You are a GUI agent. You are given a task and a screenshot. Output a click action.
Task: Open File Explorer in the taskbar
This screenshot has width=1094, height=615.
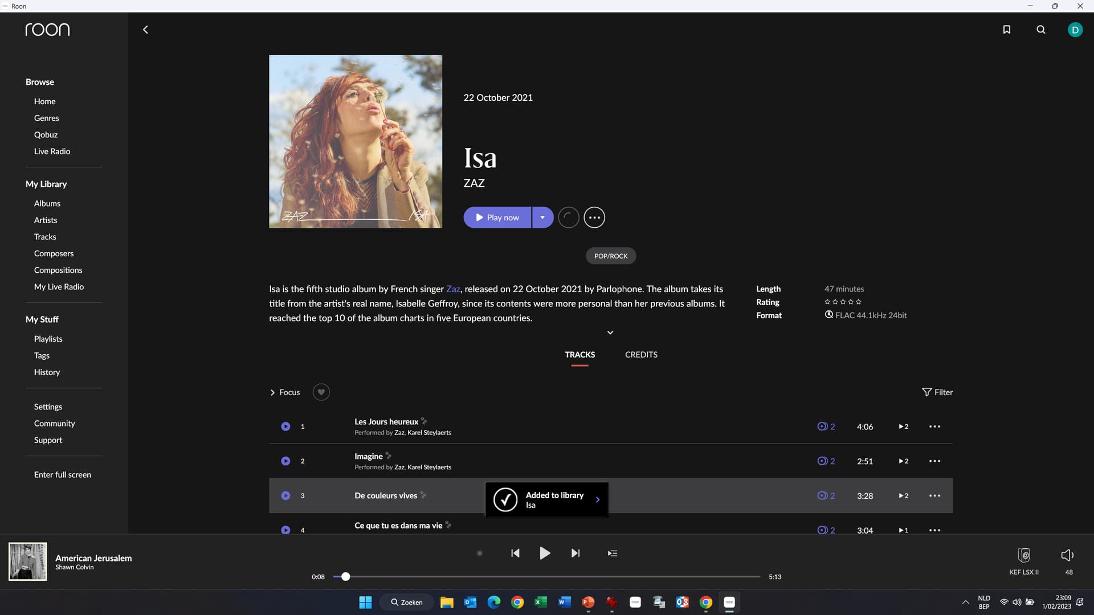coord(447,602)
